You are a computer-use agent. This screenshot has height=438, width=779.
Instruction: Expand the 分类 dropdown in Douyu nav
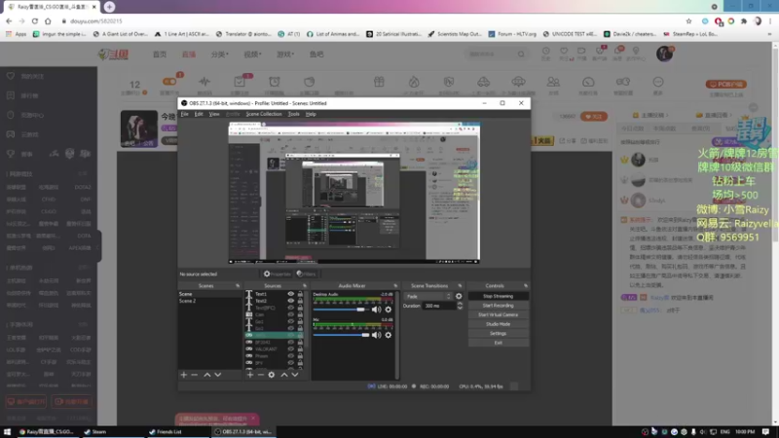[220, 55]
